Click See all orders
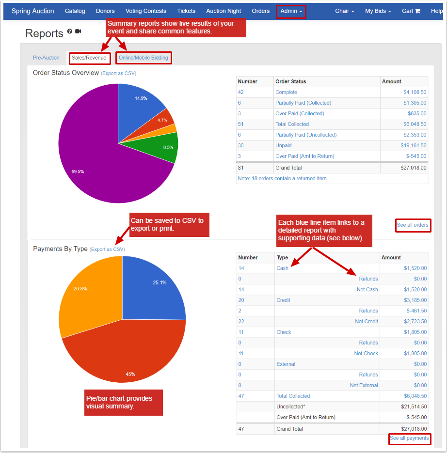Image resolution: width=447 pixels, height=453 pixels. 413,225
